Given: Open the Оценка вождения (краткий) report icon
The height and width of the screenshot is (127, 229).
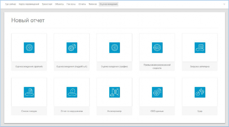Looking at the screenshot, I should [29, 48].
